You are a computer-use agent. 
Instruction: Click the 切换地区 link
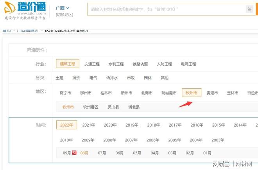pos(64,14)
